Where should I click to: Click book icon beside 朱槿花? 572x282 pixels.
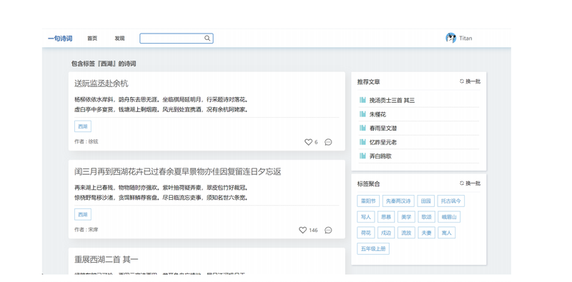363,114
